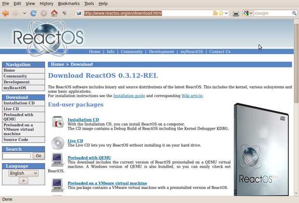Click the Installation CD package icon
299x203 pixels.
click(x=58, y=122)
